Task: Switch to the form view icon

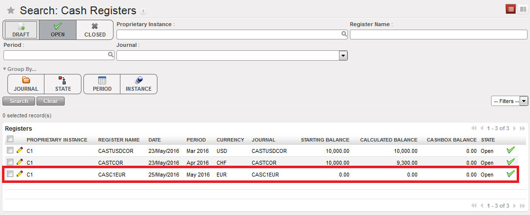Action: coord(523,9)
